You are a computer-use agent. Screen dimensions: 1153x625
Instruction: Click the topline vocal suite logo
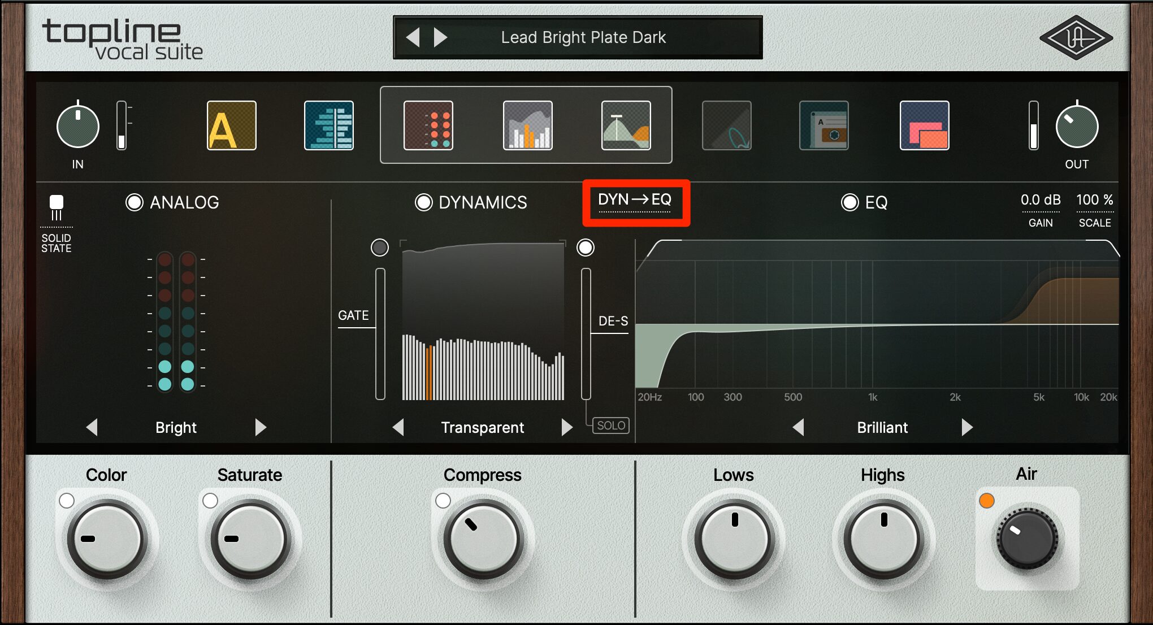122,40
